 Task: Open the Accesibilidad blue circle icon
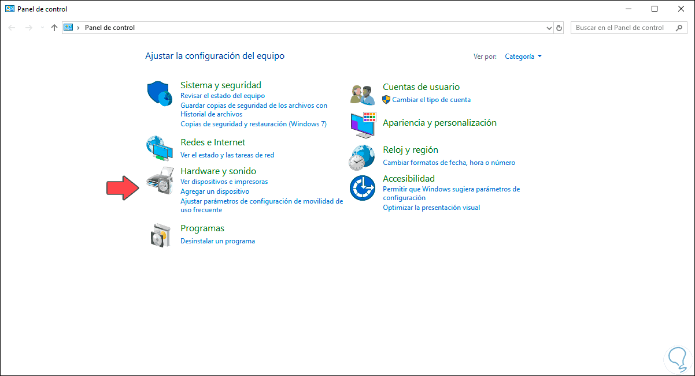[363, 187]
